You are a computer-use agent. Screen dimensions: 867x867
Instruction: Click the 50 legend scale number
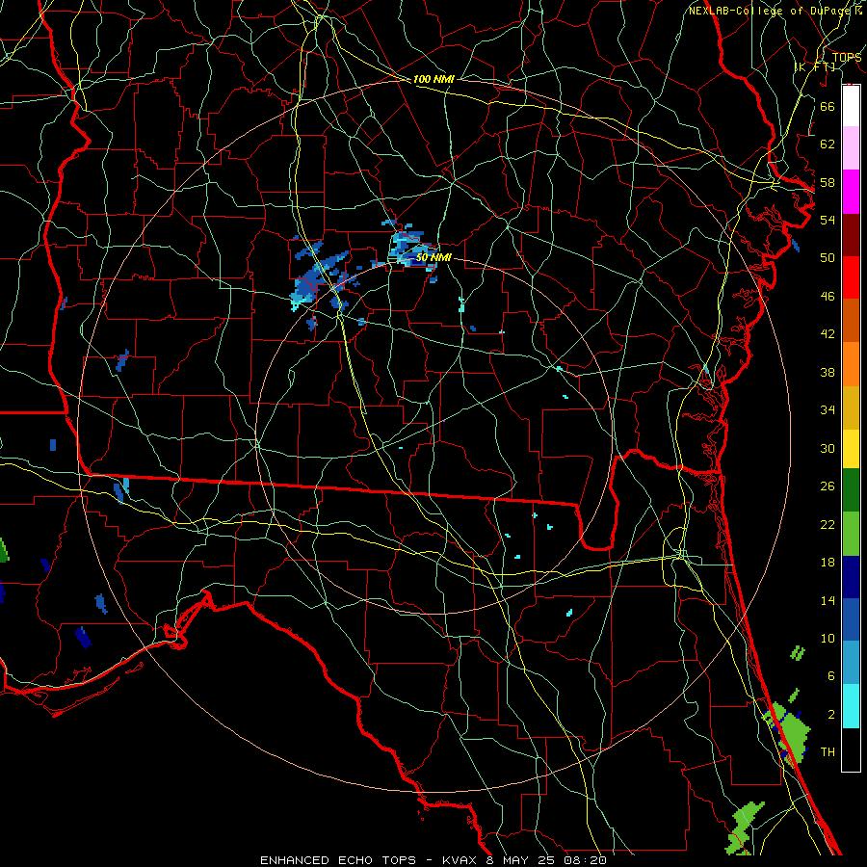click(x=828, y=257)
